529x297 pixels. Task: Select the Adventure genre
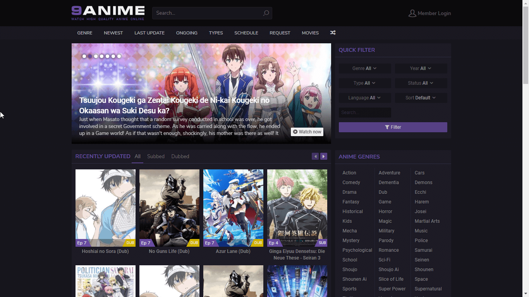(x=390, y=173)
